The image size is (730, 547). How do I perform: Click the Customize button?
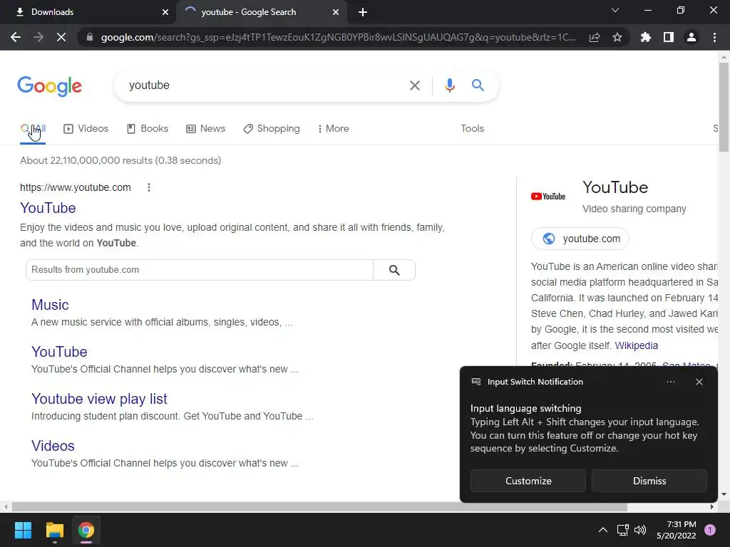pos(528,481)
